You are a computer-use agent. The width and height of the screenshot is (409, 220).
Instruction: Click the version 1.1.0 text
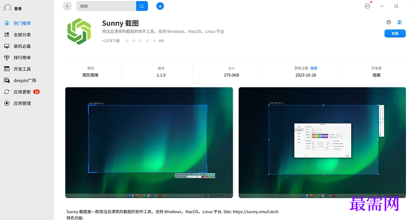(161, 75)
